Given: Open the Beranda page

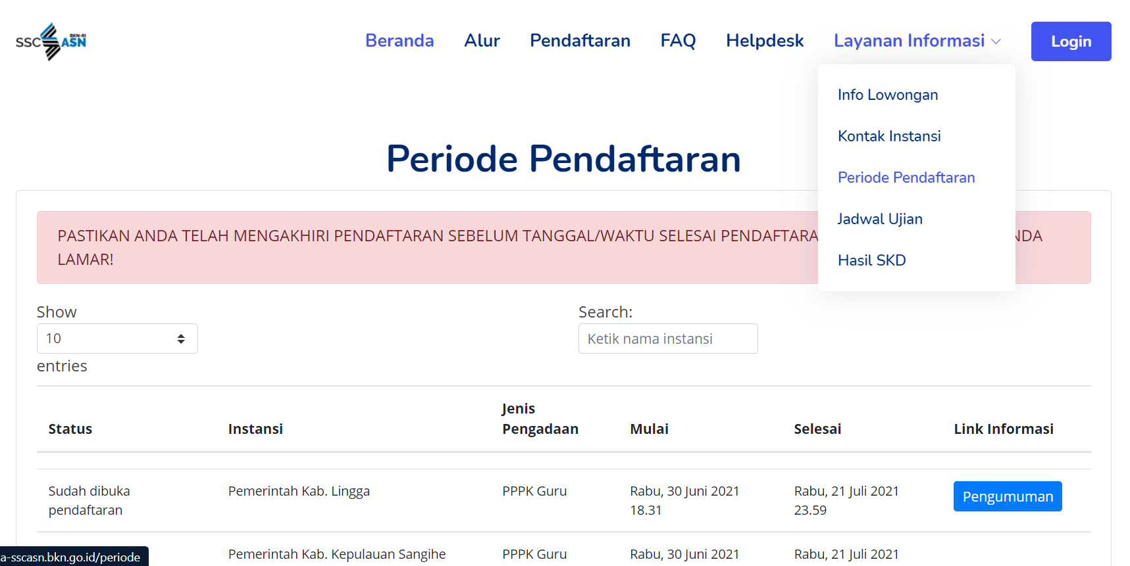Looking at the screenshot, I should (399, 41).
